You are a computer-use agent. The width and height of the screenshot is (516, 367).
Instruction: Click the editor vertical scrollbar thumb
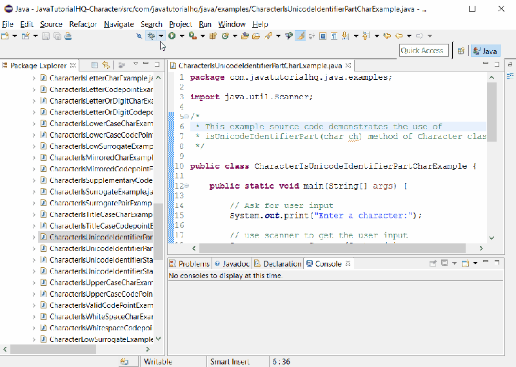coord(491,112)
